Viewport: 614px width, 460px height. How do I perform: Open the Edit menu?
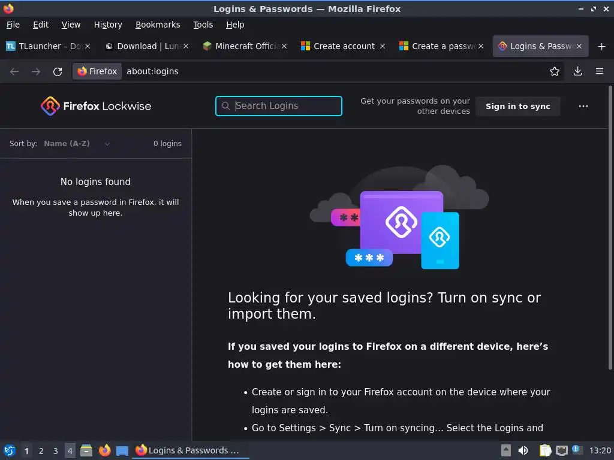click(x=41, y=25)
